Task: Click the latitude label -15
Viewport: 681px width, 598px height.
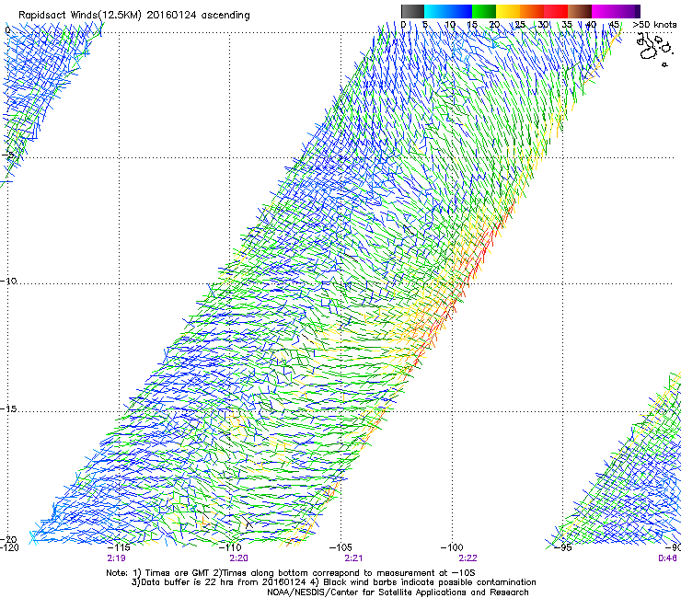Action: coord(8,408)
